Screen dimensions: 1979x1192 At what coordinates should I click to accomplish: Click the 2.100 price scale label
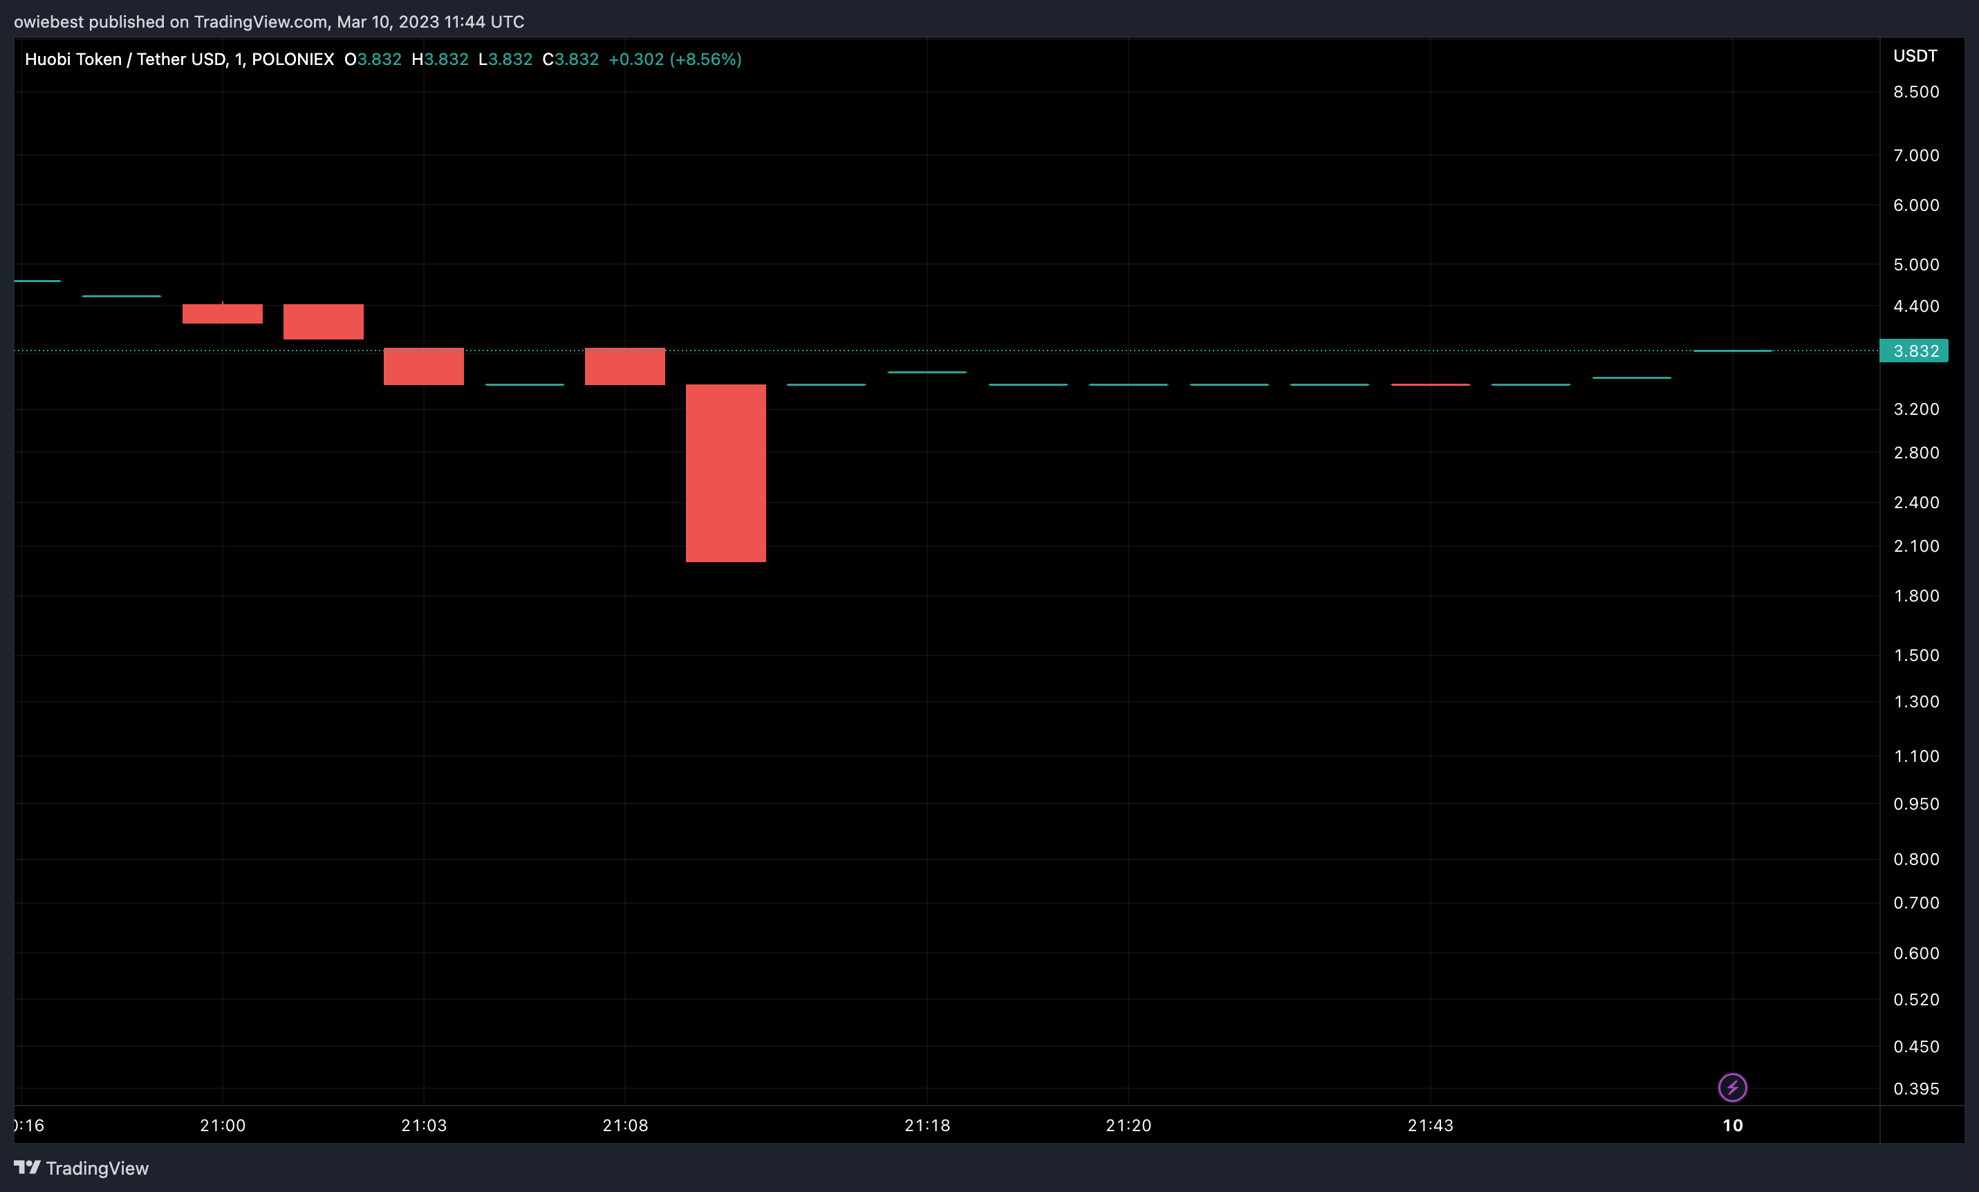[1916, 546]
